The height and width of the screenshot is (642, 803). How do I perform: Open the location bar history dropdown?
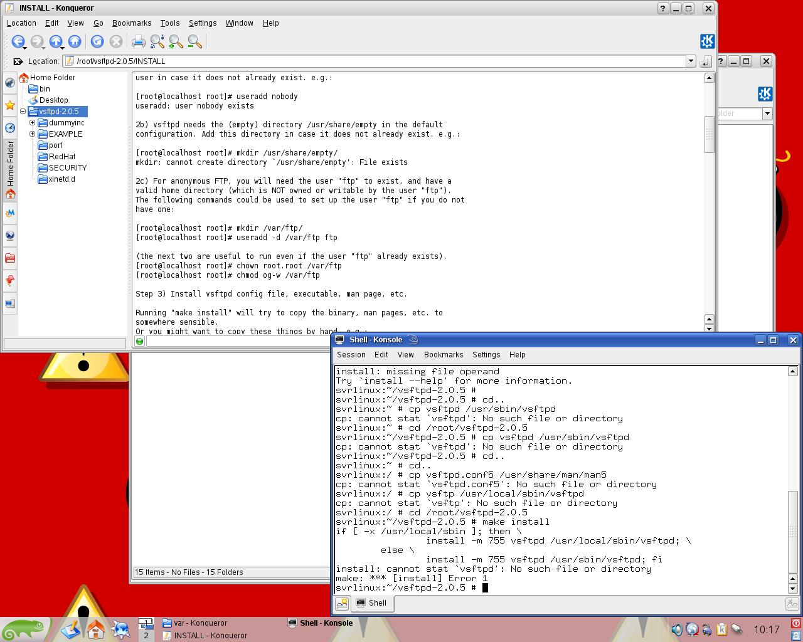click(691, 61)
